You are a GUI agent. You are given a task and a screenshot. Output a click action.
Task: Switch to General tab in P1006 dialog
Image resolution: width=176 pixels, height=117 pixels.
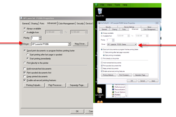[x=26, y=24]
